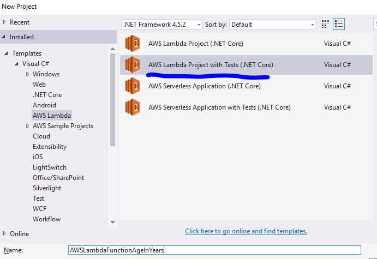Choose AWS Lambda Project (.NET Core) template name

196,44
